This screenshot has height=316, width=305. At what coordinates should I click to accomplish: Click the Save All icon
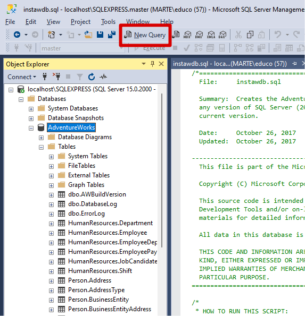pyautogui.click(x=112, y=35)
